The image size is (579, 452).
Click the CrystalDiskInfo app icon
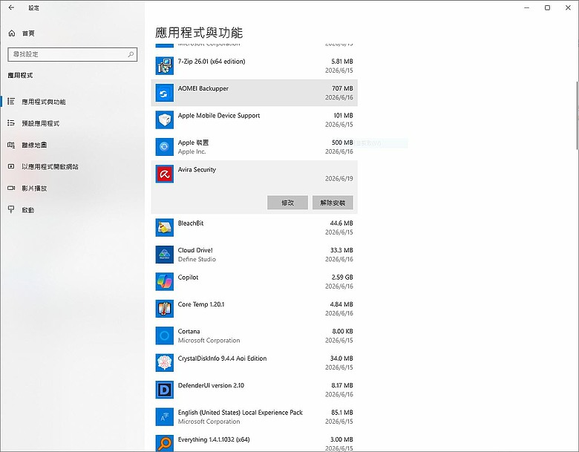pyautogui.click(x=164, y=363)
